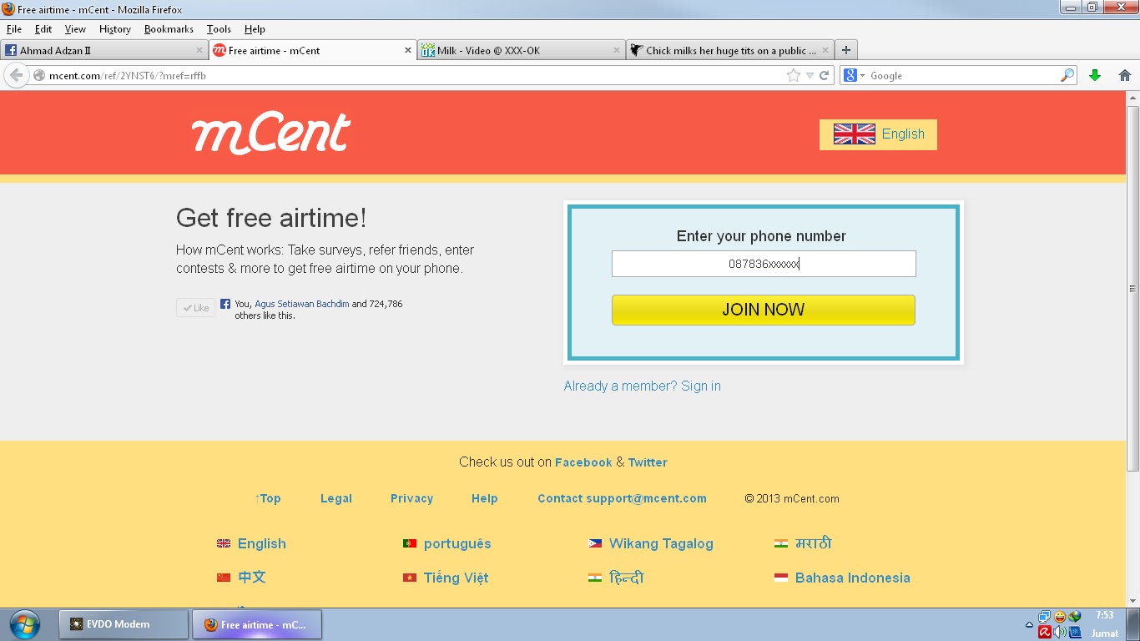Click the Facebook Like button
1140x641 pixels.
(195, 308)
